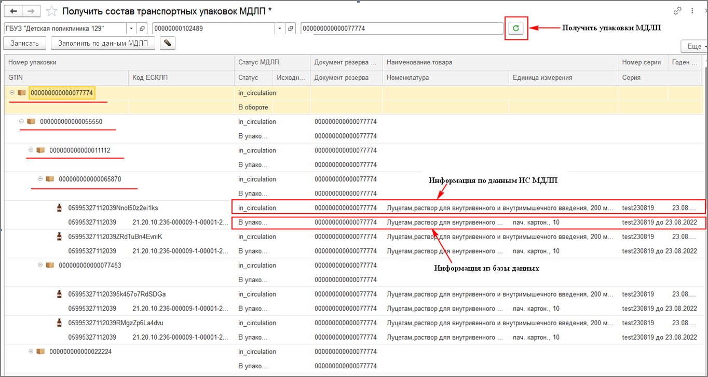Select row 05995327112039RMgzZp6La4dvu
This screenshot has height=377, width=708.
[353, 330]
